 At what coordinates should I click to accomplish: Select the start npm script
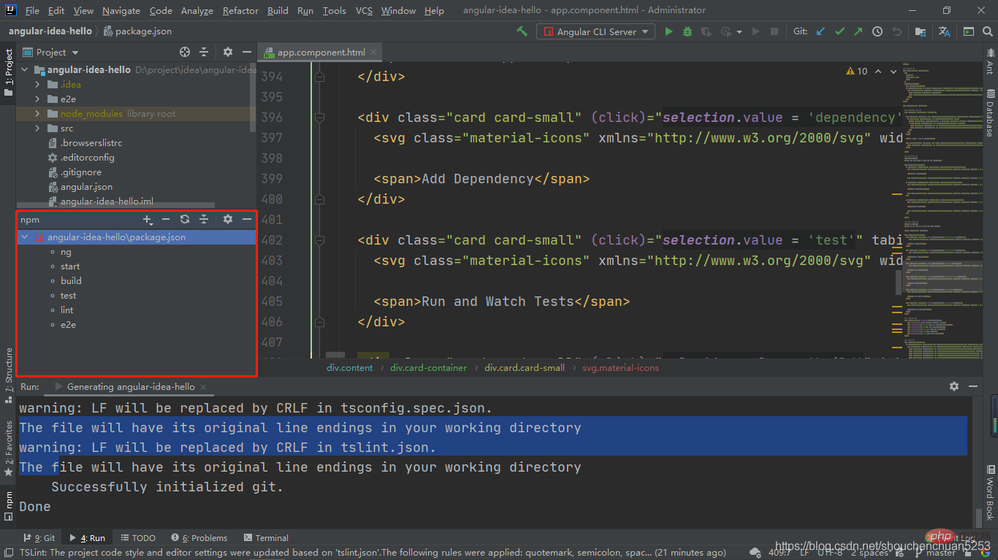coord(70,266)
